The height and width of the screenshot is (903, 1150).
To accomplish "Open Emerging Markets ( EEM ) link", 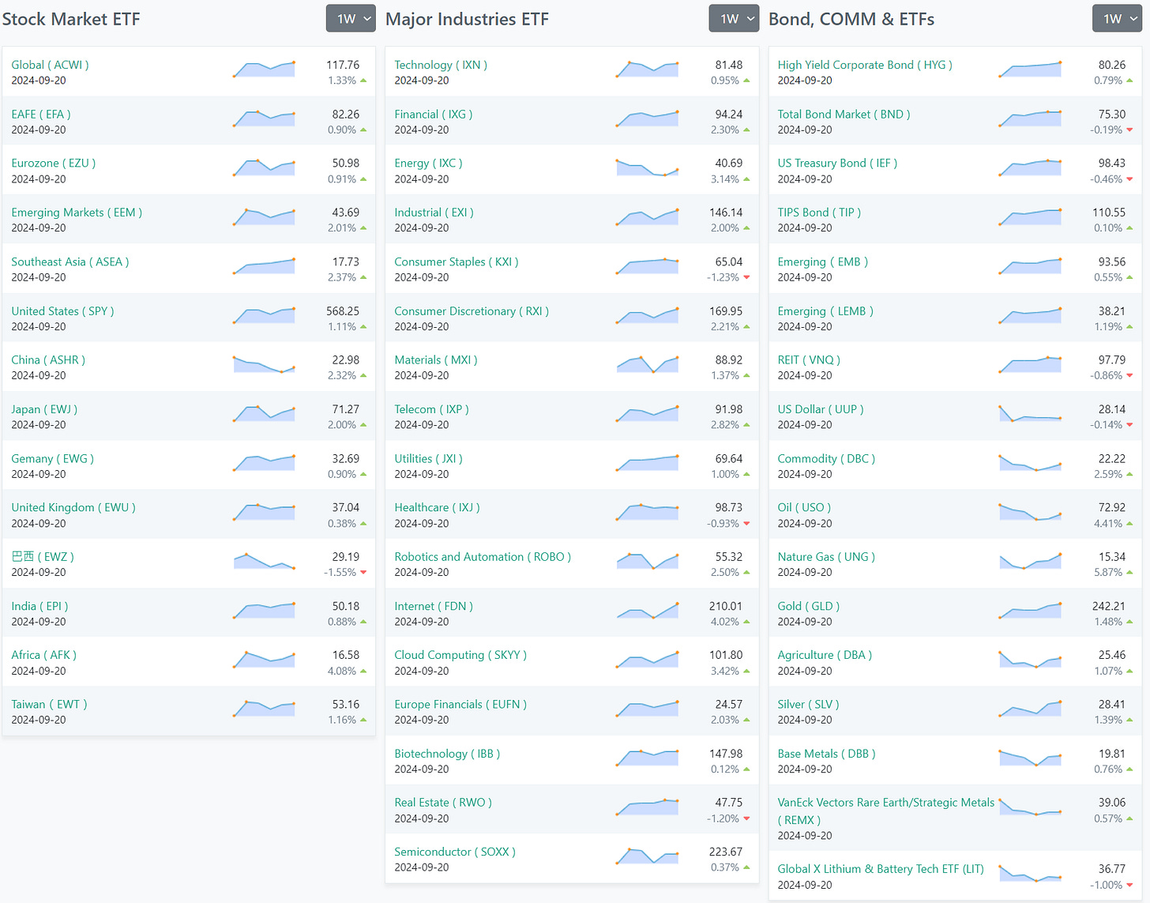I will click(77, 213).
